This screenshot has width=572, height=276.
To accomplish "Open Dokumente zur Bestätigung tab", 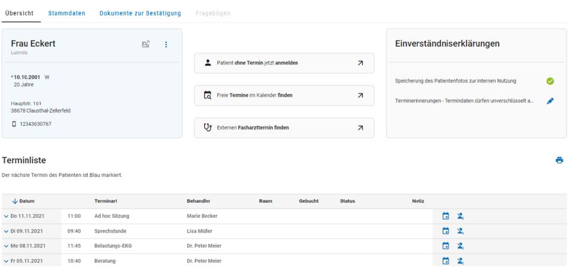I will 140,12.
